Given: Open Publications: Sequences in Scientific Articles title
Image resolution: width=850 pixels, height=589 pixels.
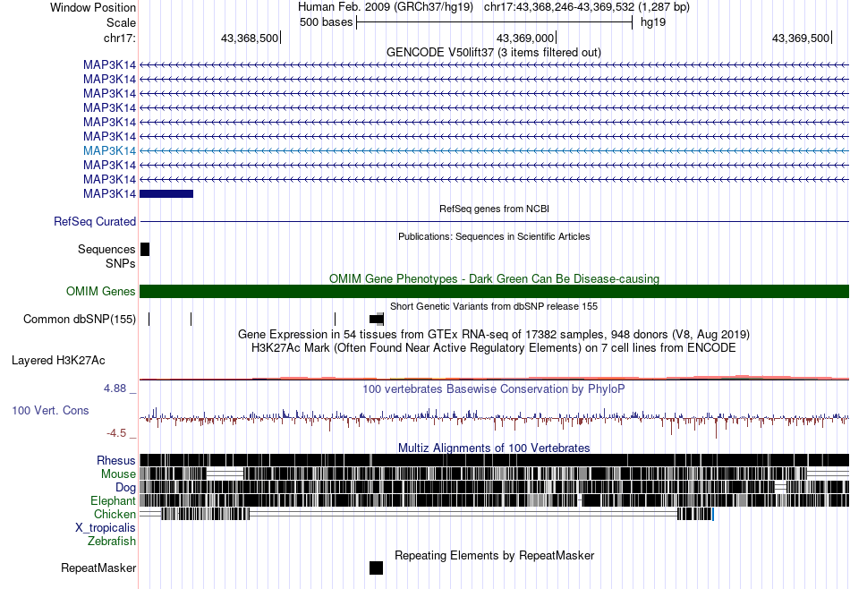Looking at the screenshot, I should pos(494,236).
